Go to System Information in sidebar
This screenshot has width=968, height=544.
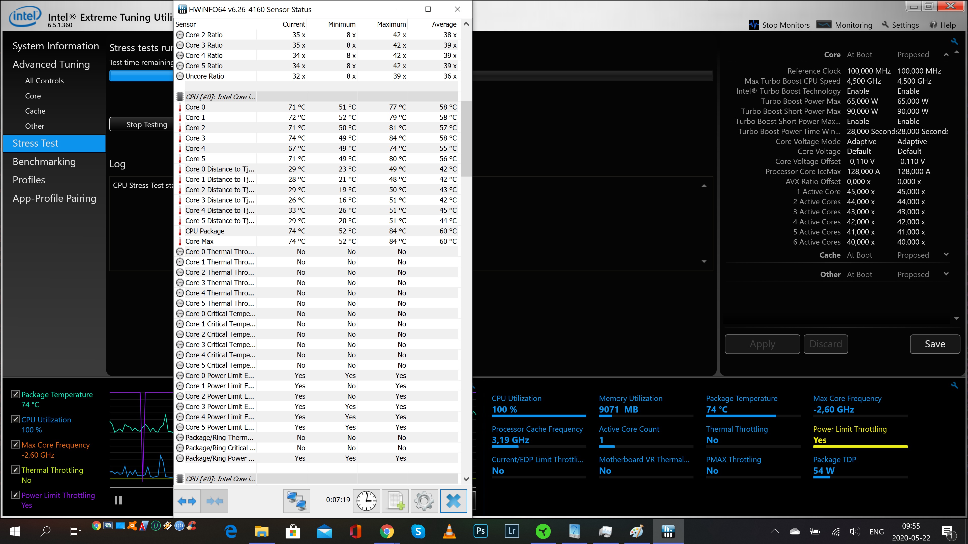point(56,46)
